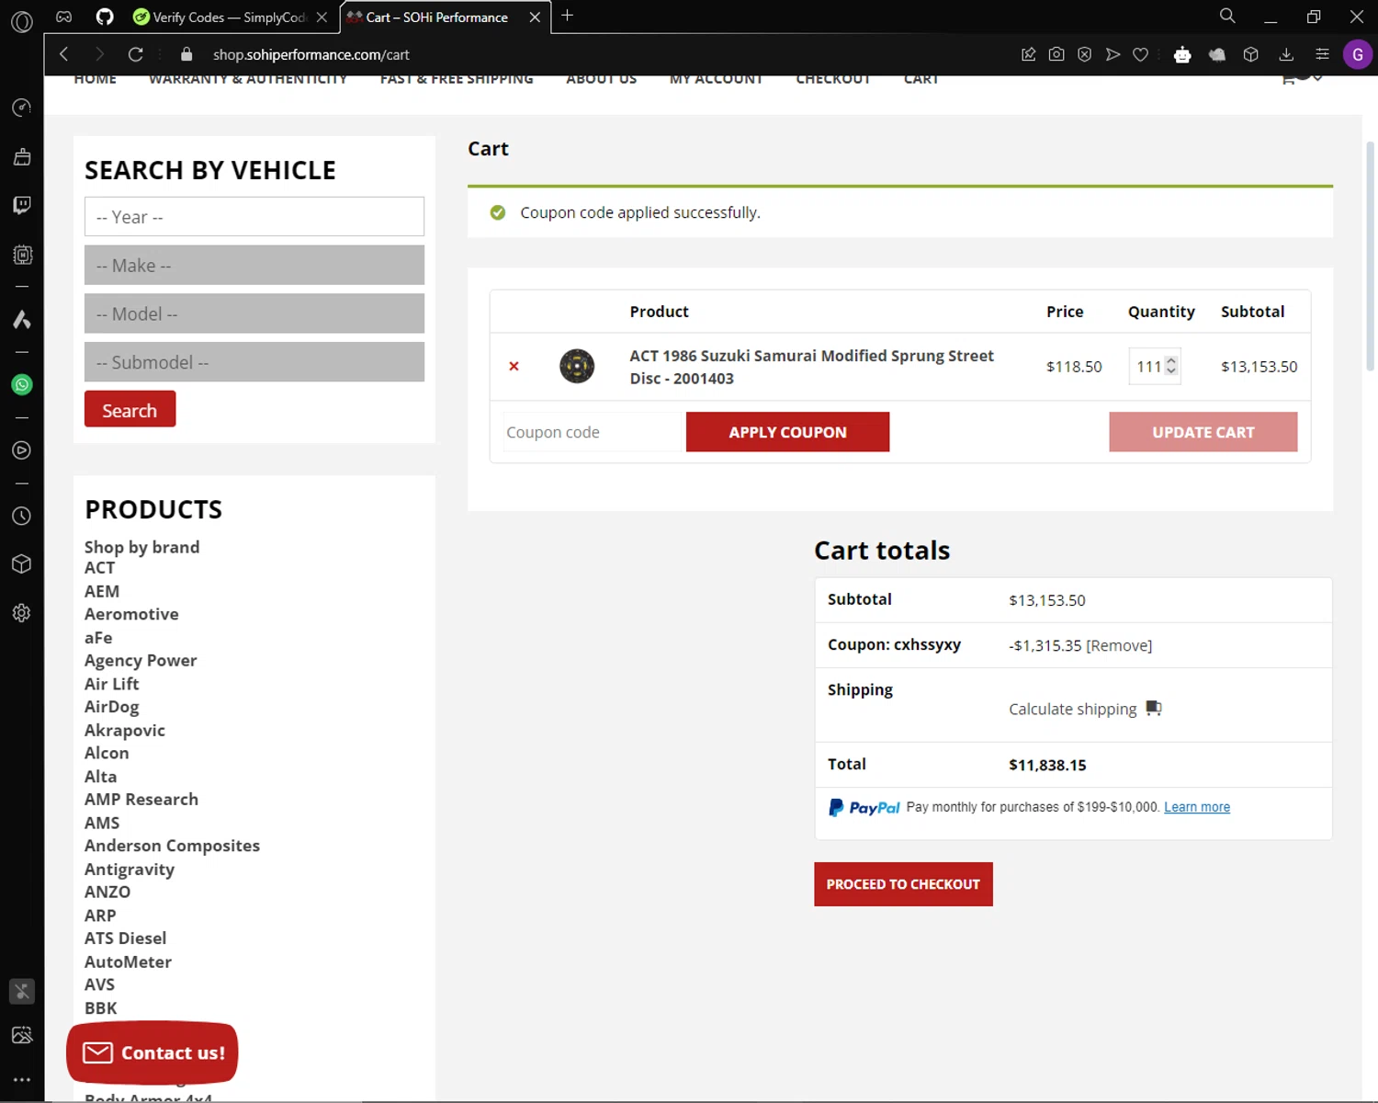Open a new browser tab
Screen dimensions: 1378x1103
pos(568,16)
